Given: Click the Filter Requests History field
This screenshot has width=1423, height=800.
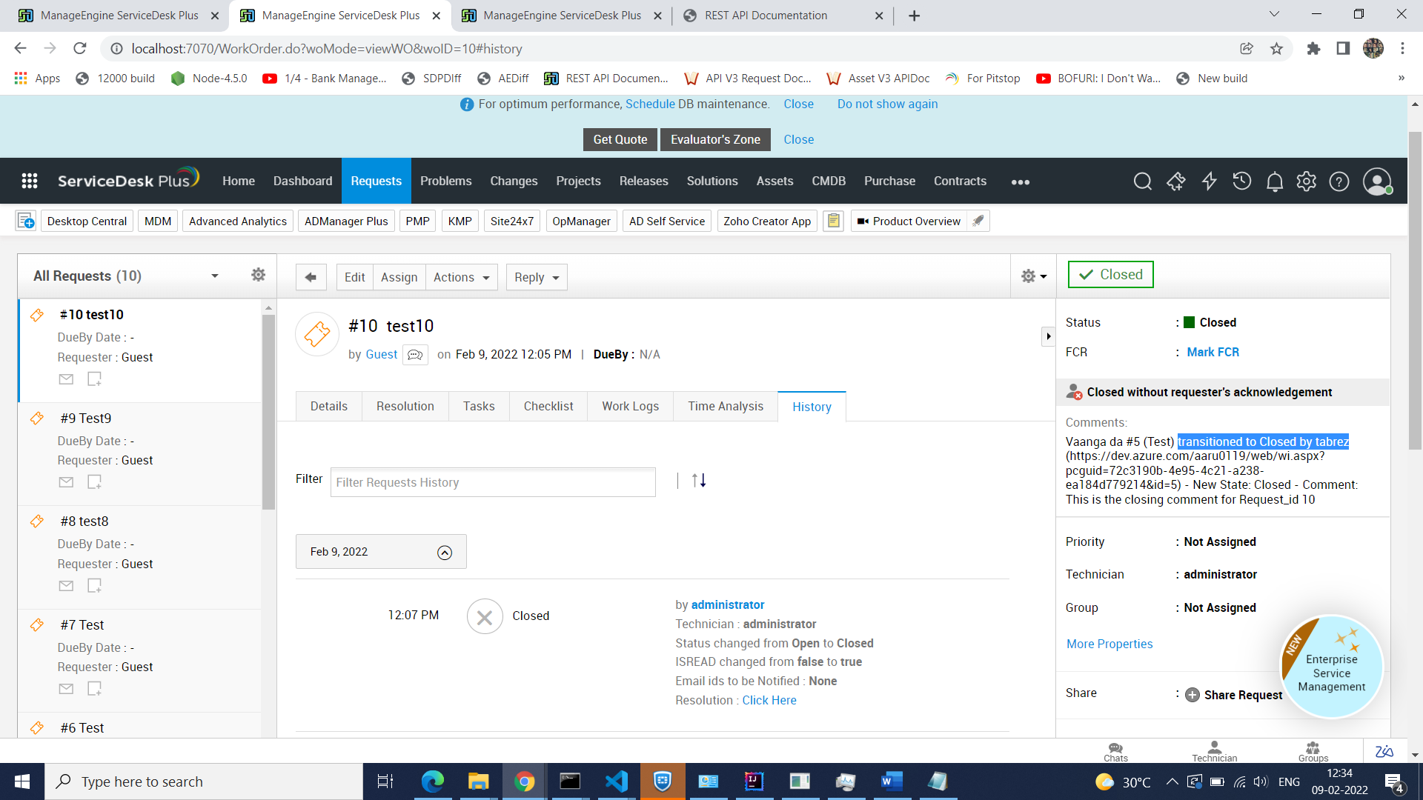Looking at the screenshot, I should [x=492, y=482].
